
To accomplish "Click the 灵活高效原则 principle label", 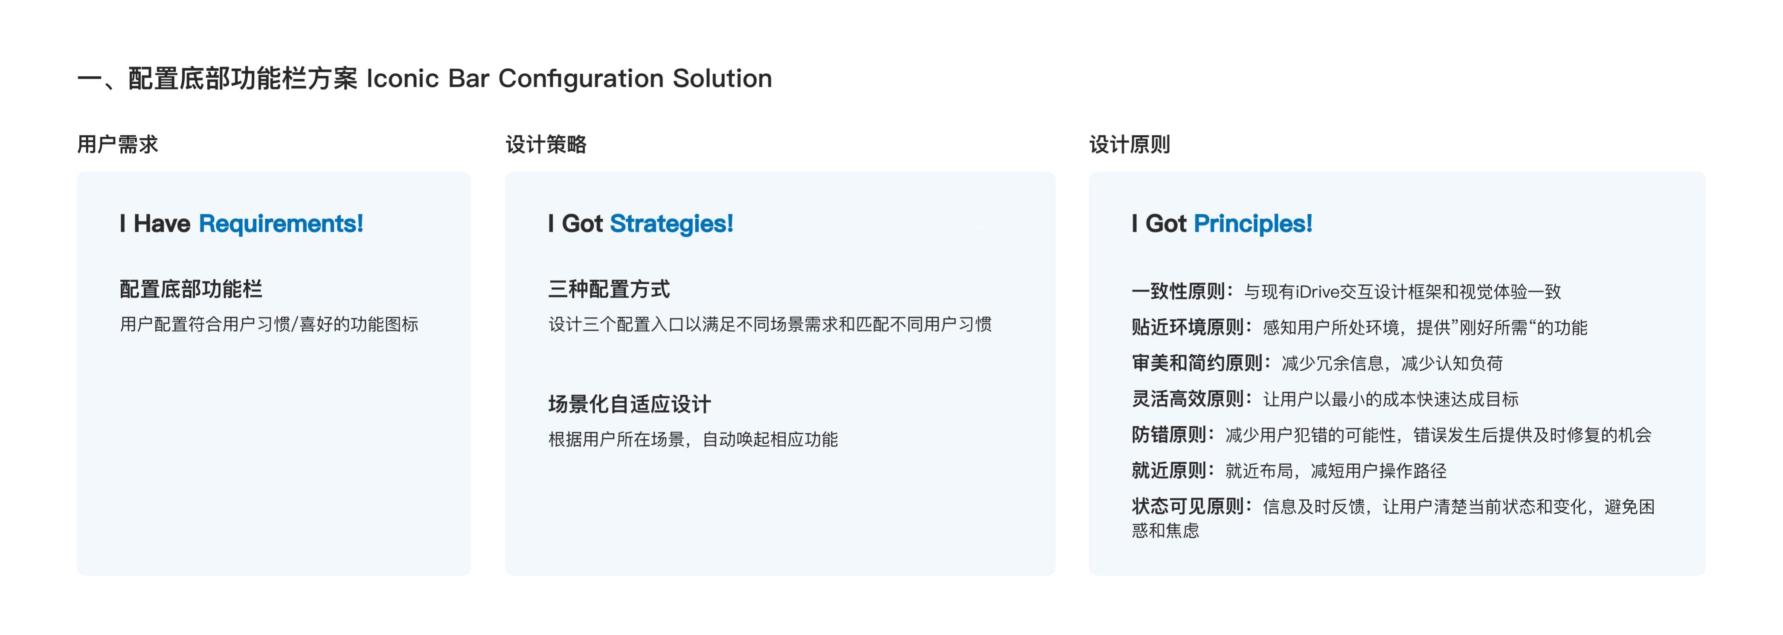I will tap(1188, 399).
